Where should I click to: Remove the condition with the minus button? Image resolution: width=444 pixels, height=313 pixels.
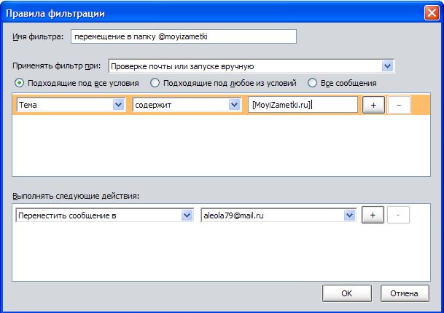(x=399, y=105)
